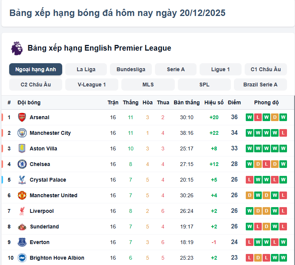Open the Arsenal team name link
295x265 pixels.
click(39, 117)
